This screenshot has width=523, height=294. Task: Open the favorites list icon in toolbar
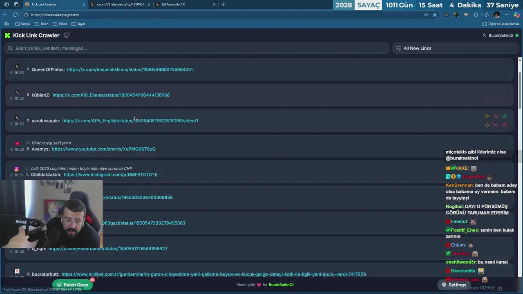point(486,15)
